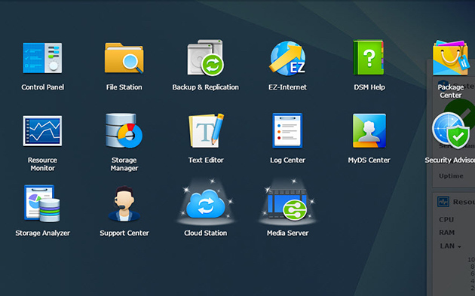
Task: Open Package Center shopping bag icon
Action: 451,58
